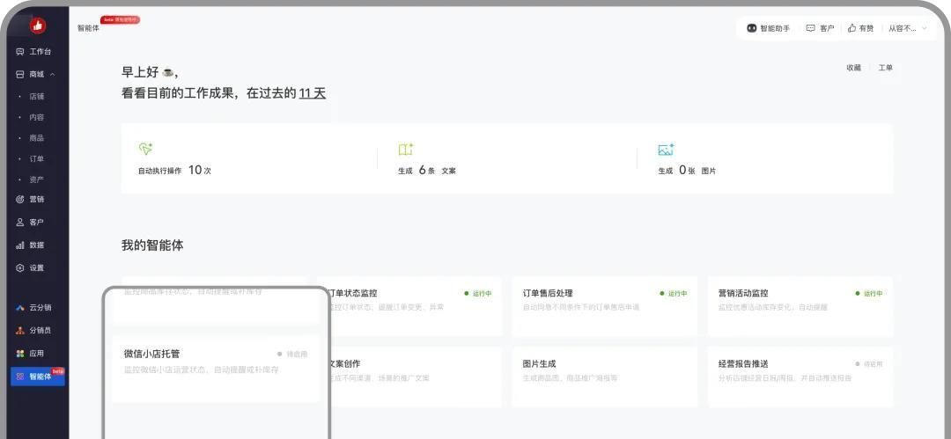Click the 自动执行操作 10次 statistic
Image resolution: width=951 pixels, height=439 pixels.
tap(174, 171)
